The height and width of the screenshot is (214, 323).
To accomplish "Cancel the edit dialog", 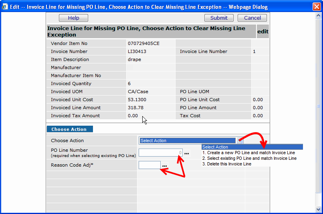I will (x=252, y=18).
